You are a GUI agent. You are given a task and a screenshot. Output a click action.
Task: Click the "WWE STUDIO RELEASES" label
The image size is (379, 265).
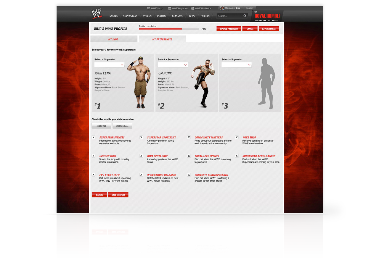(x=162, y=175)
